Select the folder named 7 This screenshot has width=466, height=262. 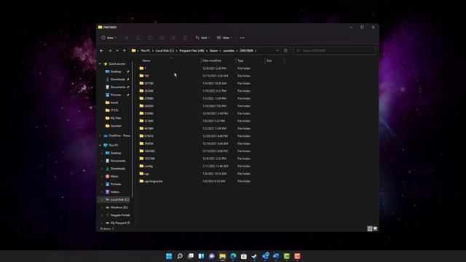pyautogui.click(x=145, y=68)
